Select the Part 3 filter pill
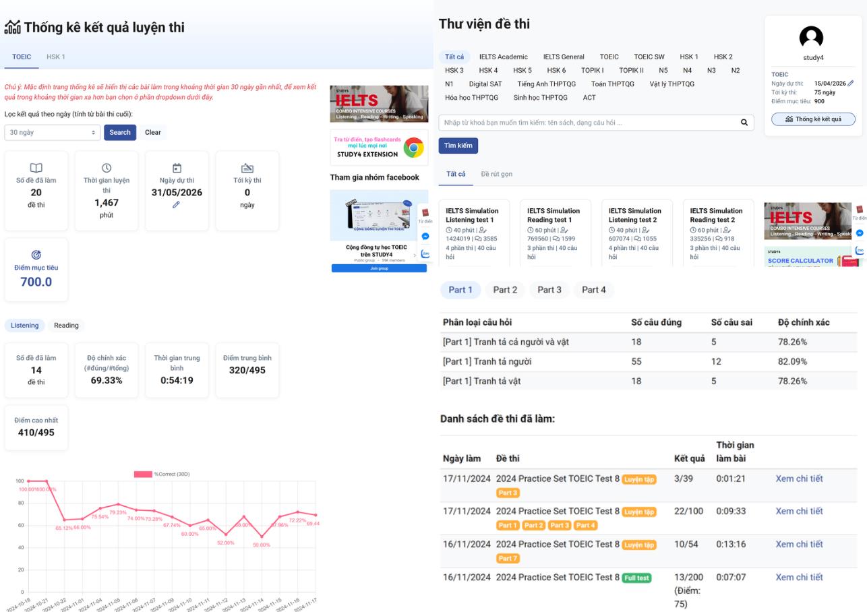 (x=549, y=290)
